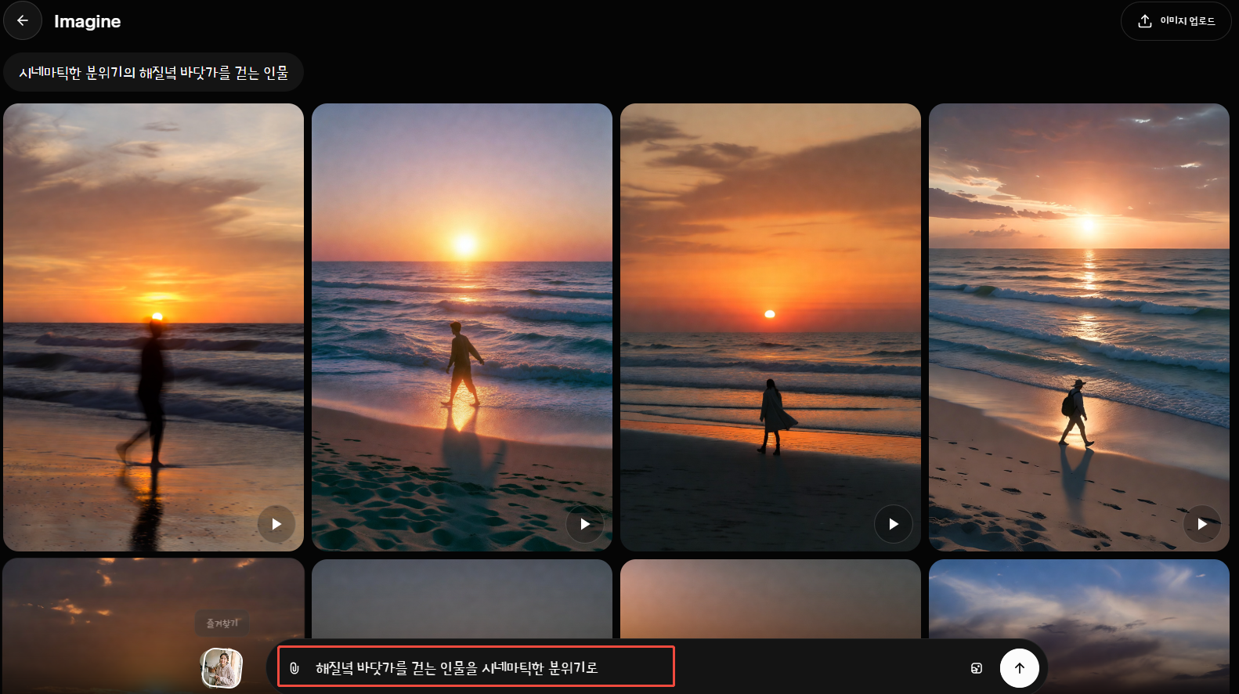Screen dimensions: 1239x694
Task: Open the second-row pinkish haze sky image
Action: pyautogui.click(x=771, y=599)
